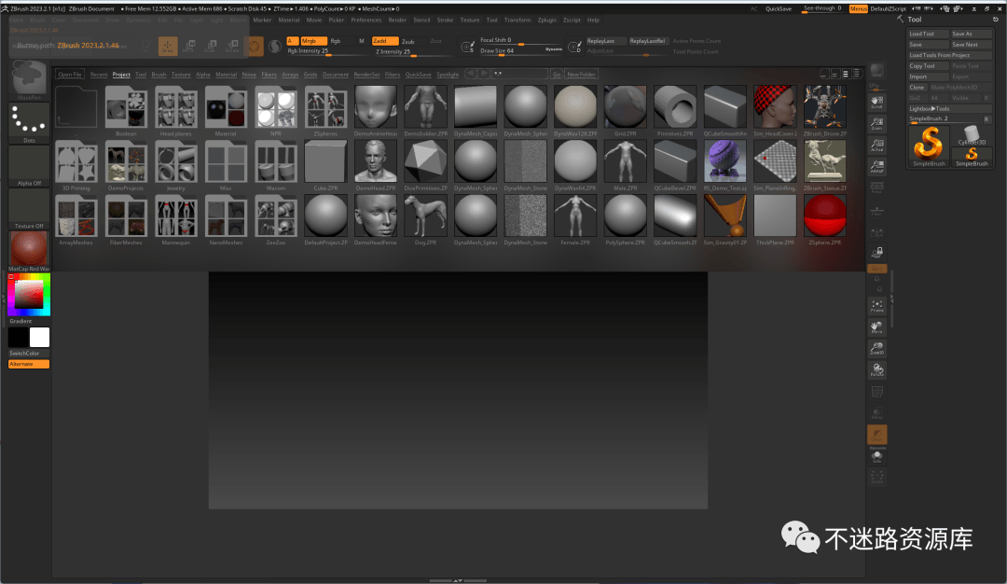This screenshot has height=584, width=1007.
Task: Open the Texture Off selector
Action: (x=29, y=208)
